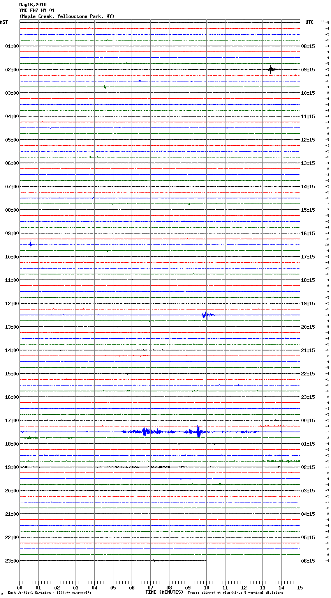Image resolution: width=331 pixels, height=598 pixels.
Task: Click the green noise at the end of the 18:45 trace
Action: (x=280, y=461)
